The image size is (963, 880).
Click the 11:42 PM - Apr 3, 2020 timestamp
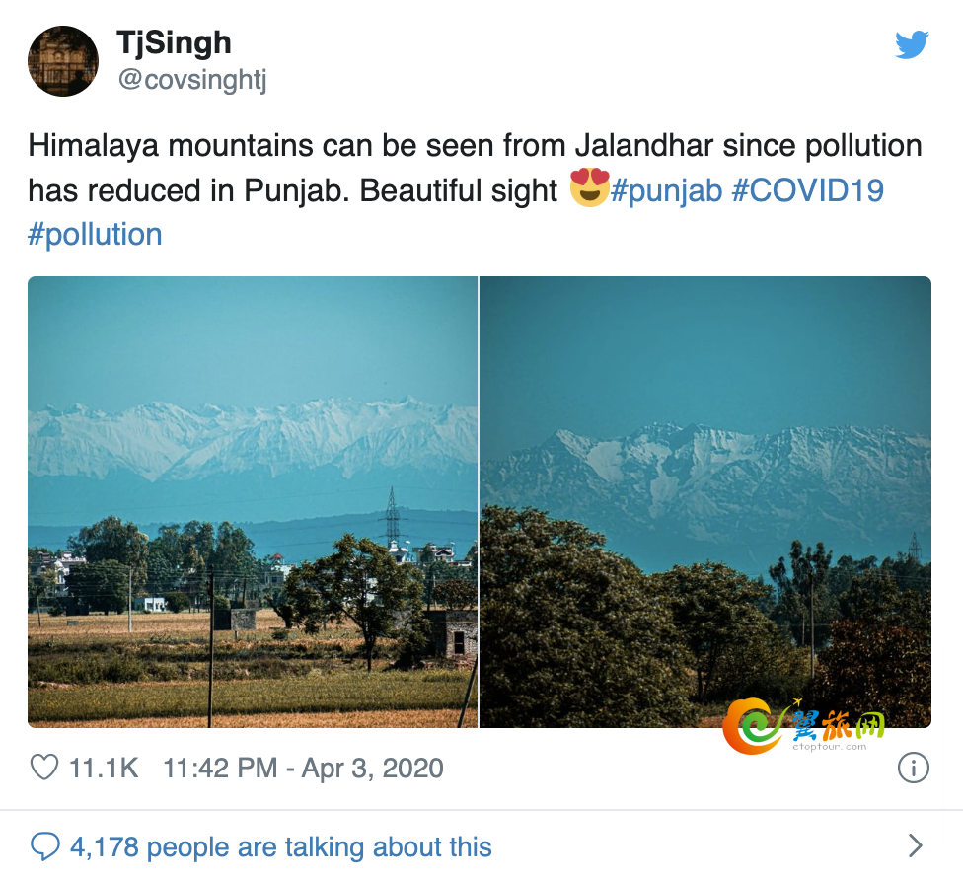pyautogui.click(x=303, y=768)
